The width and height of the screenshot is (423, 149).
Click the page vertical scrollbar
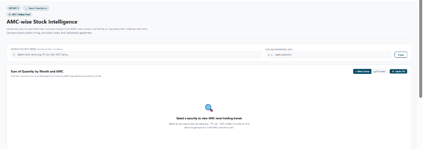point(421,49)
